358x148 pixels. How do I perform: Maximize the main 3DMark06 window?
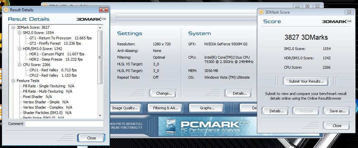[x=308, y=6]
